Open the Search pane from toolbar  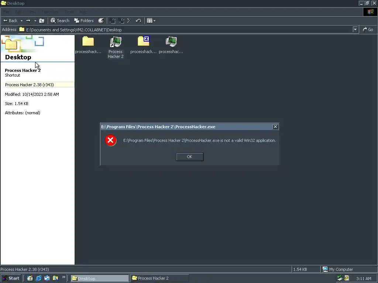[60, 21]
